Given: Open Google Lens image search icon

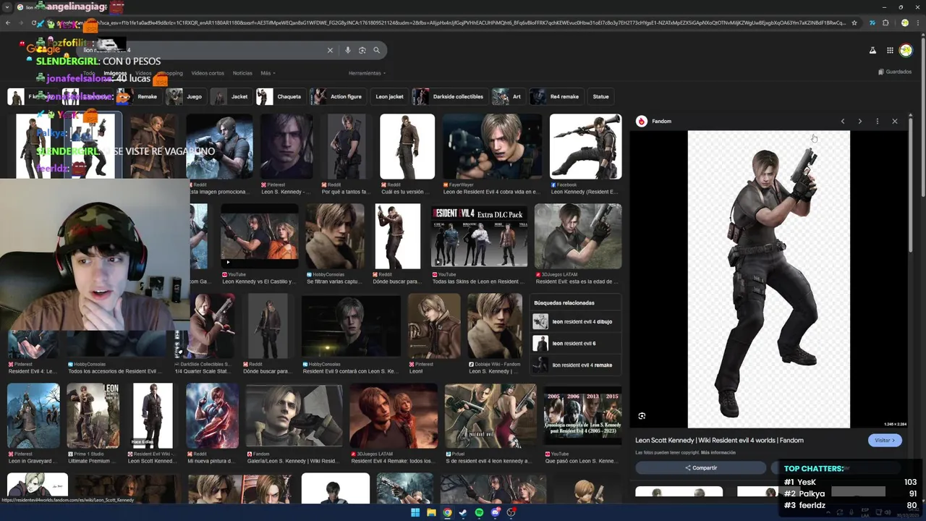Looking at the screenshot, I should pos(362,50).
